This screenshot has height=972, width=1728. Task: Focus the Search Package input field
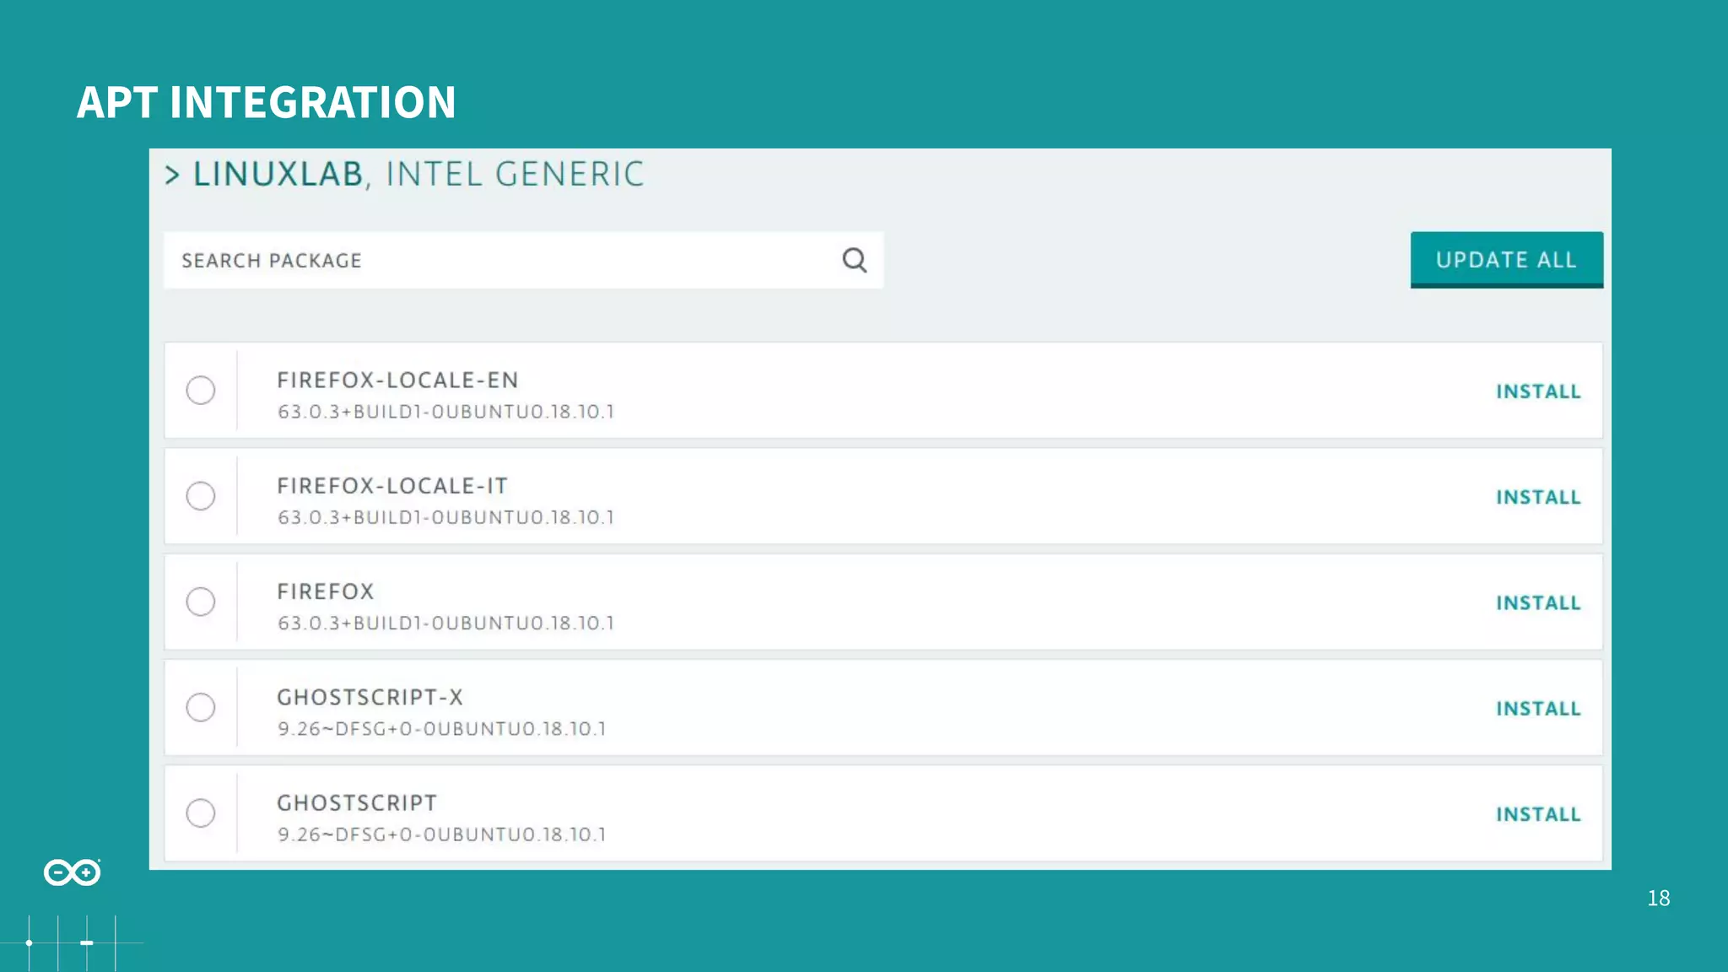498,260
